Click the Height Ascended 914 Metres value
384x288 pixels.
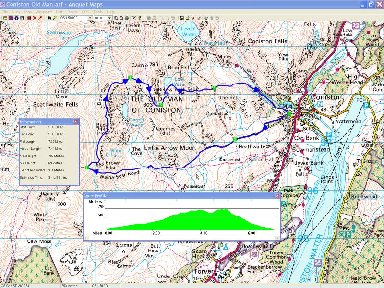tap(56, 170)
